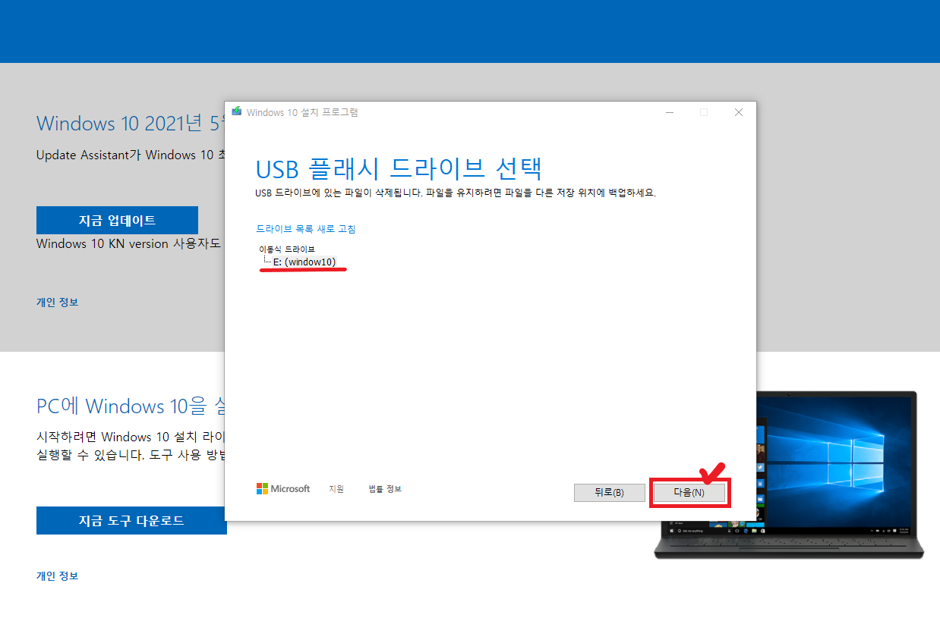
Task: Click the 지금 도구 다운로드 button on webpage
Action: 131,521
